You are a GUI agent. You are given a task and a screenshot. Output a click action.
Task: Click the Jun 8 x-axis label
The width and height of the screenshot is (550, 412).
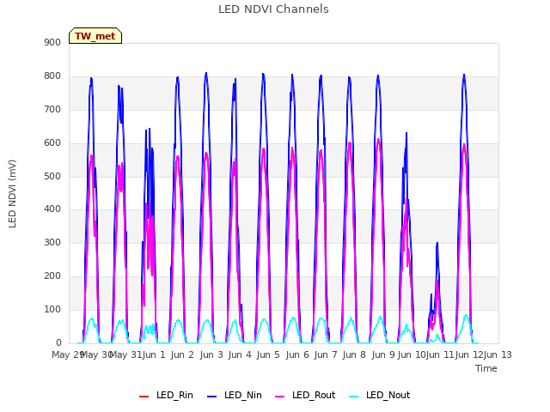tap(354, 354)
